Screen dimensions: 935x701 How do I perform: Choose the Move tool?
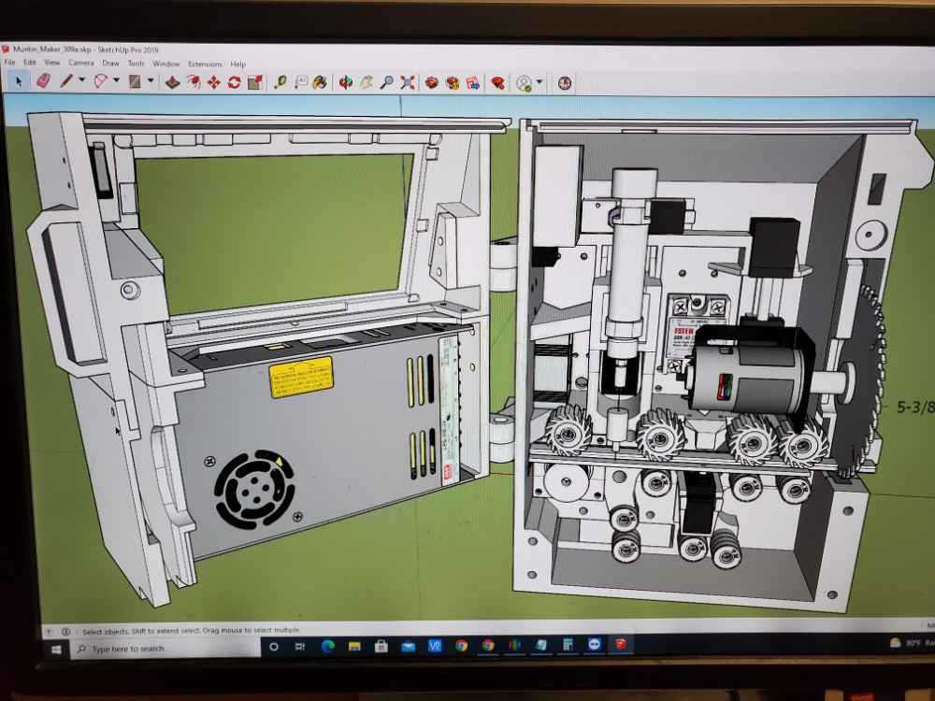pos(213,82)
